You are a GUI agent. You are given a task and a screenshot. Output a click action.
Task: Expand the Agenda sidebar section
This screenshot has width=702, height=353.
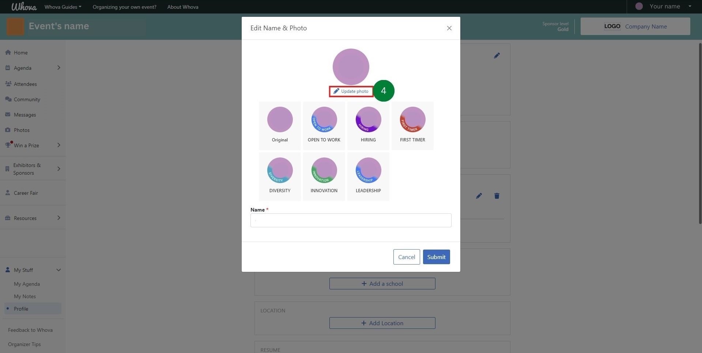point(58,68)
